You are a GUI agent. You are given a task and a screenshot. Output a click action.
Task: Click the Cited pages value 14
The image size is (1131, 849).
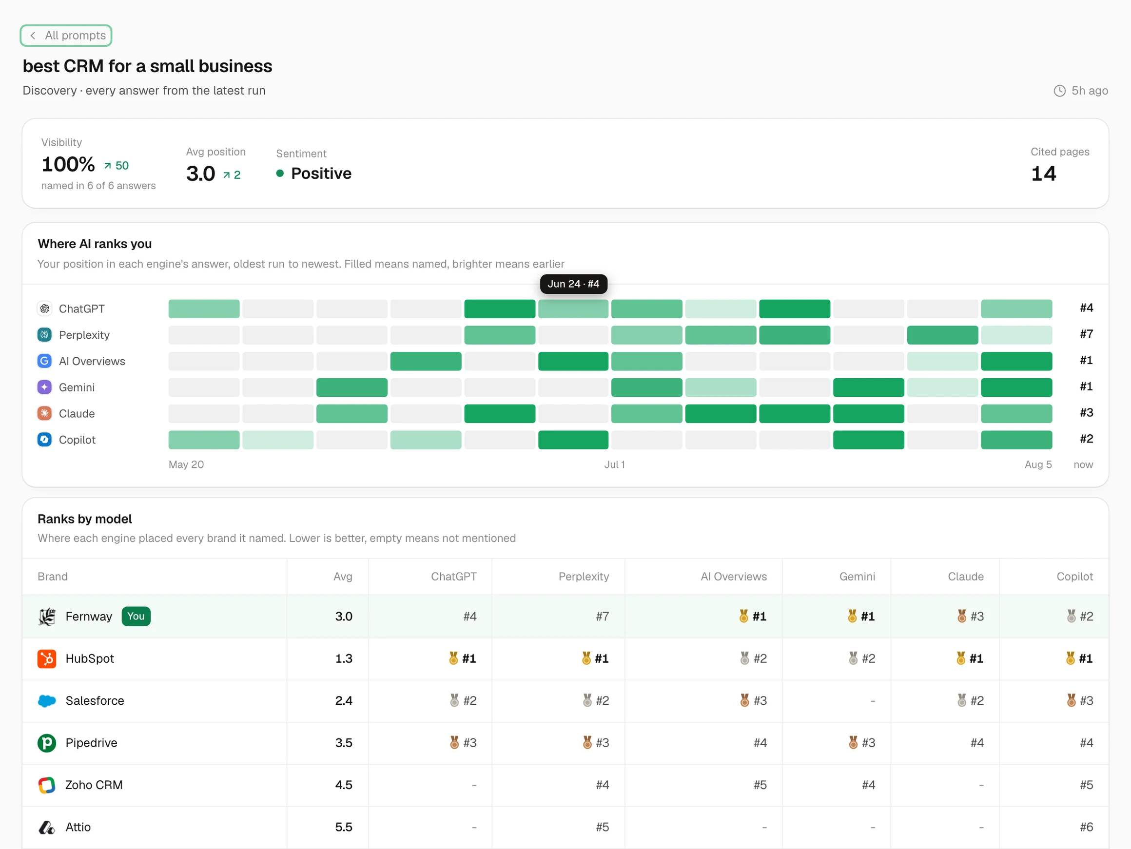[x=1044, y=174]
